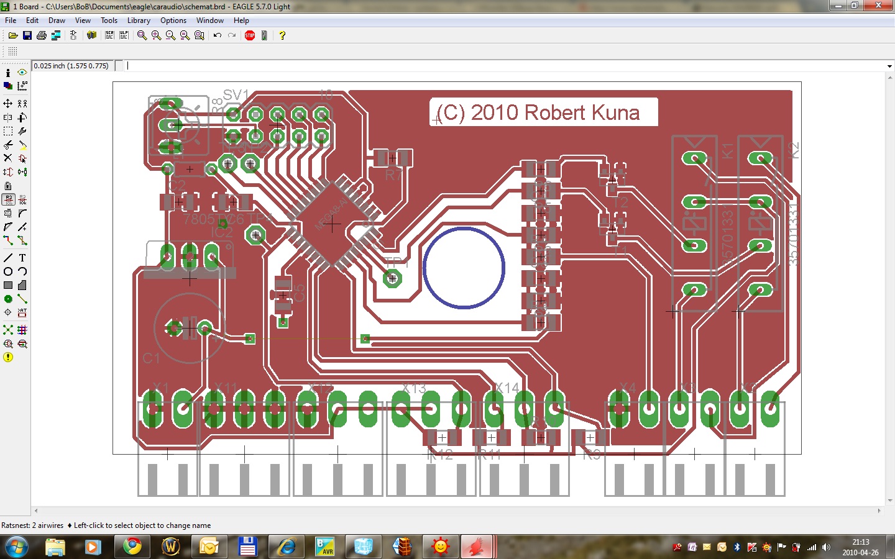Launch a ULP with the ULP icon
This screenshot has width=895, height=559.
pyautogui.click(x=124, y=35)
